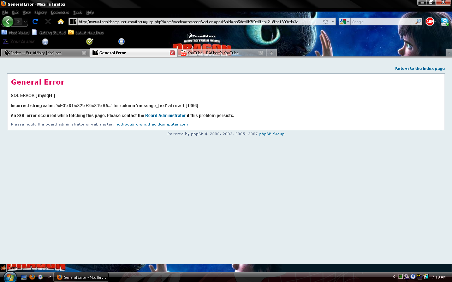Open the Bookmarks menu
The width and height of the screenshot is (452, 282).
click(60, 12)
